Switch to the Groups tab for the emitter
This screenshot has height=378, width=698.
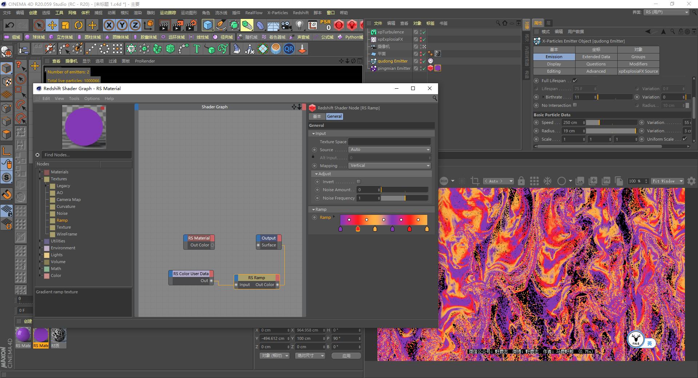[x=638, y=56]
